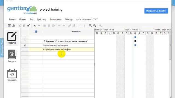Click the Move task down arrow icon

84,26
